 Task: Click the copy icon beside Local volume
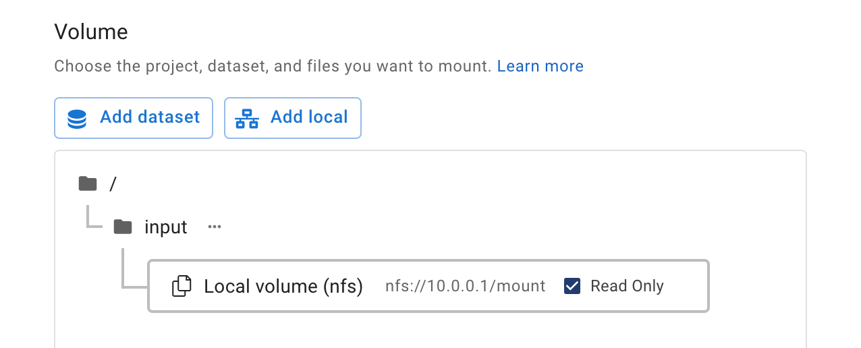[x=182, y=286]
